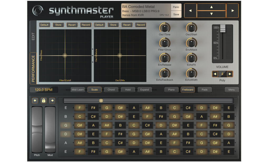The height and width of the screenshot is (162, 270).
Task: Click the fretboard lock icon
Action: [44, 101]
